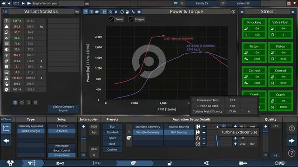Click the intercooler vertical slider handle
Viewport: 298px width, 167px height.
83,138
